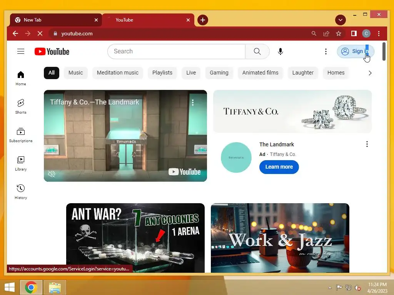394x295 pixels.
Task: Stop loading the page
Action: (40, 33)
